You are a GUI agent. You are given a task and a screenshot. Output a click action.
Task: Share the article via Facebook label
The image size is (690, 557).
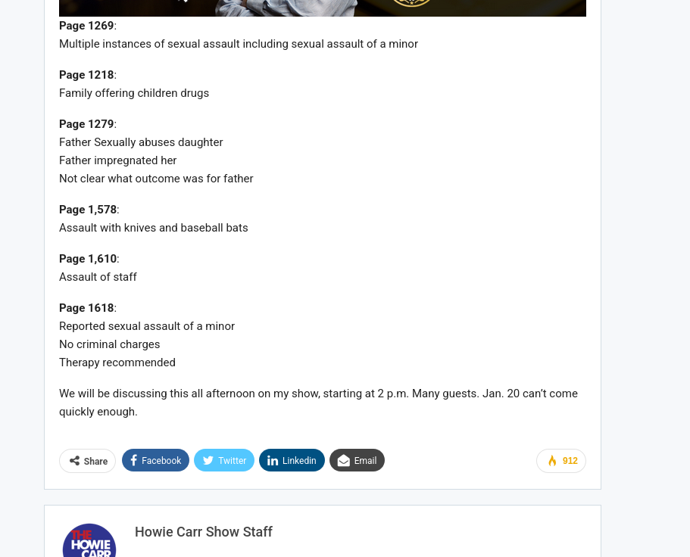[161, 460]
